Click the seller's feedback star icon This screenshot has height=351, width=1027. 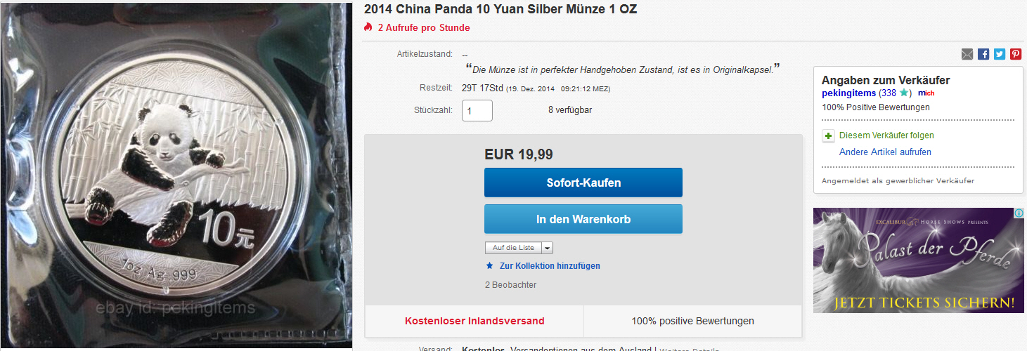point(905,93)
